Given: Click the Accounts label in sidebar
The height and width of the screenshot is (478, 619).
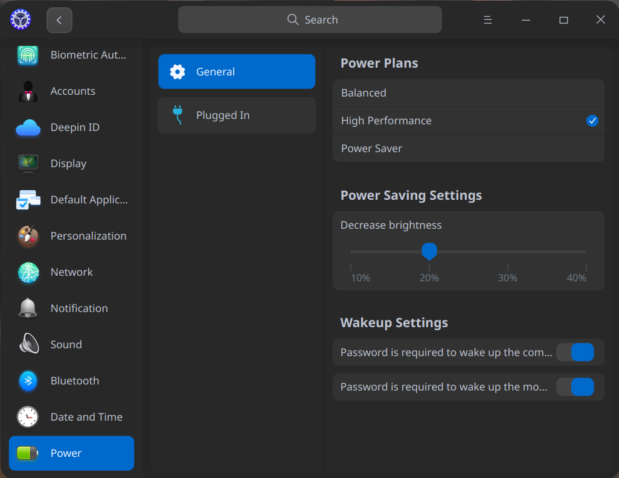Looking at the screenshot, I should coord(73,91).
